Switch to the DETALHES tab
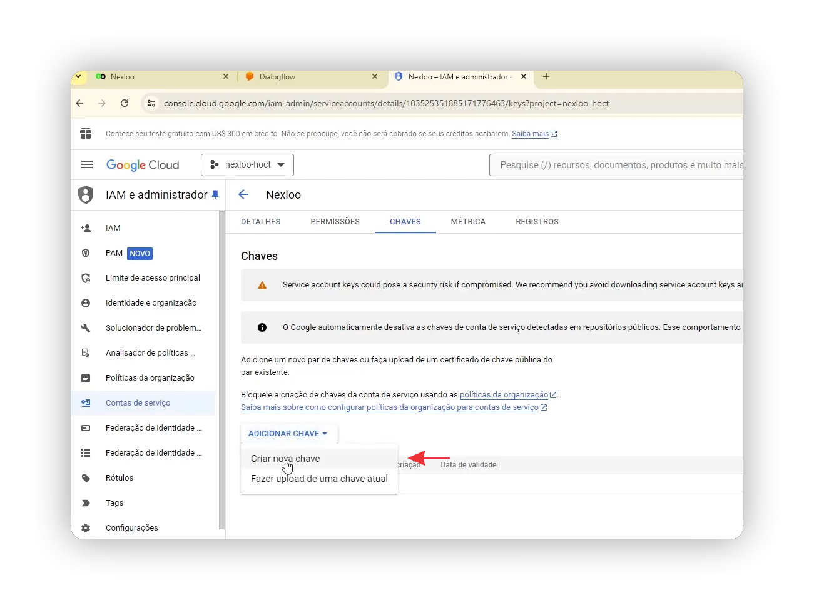This screenshot has width=814, height=610. pos(260,222)
